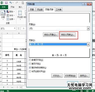This screenshot has height=92, width=95.
Task: Click the cancel X in formula bar
Action: coord(24,28)
